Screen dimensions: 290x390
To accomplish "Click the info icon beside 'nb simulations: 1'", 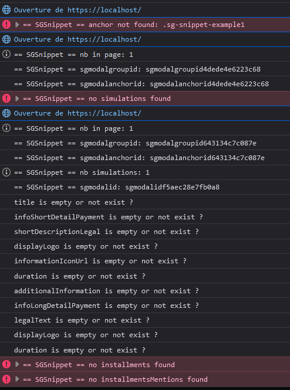I will click(6, 172).
